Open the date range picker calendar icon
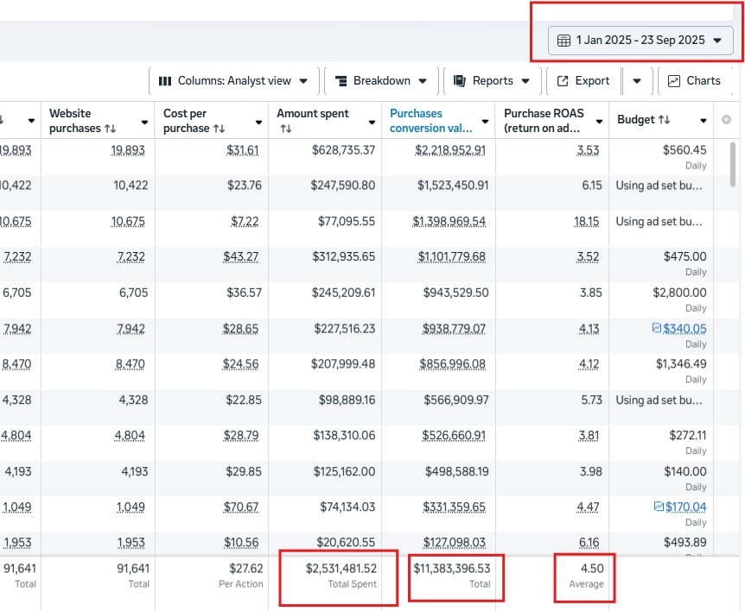Viewport: 745px width, 611px height. coord(564,41)
